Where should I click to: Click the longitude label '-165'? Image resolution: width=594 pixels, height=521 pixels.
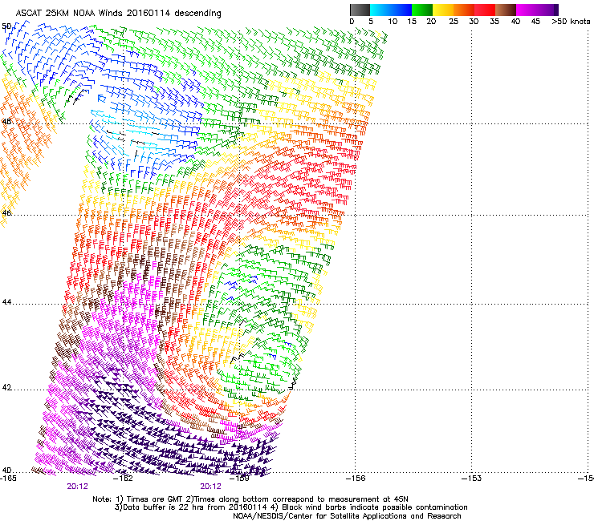pyautogui.click(x=8, y=479)
